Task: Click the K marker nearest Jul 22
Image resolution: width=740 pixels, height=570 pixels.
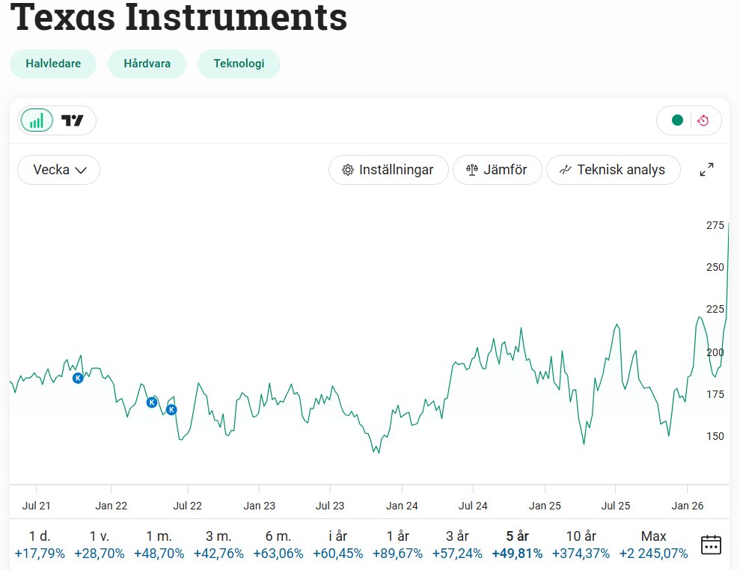Action: pyautogui.click(x=171, y=410)
